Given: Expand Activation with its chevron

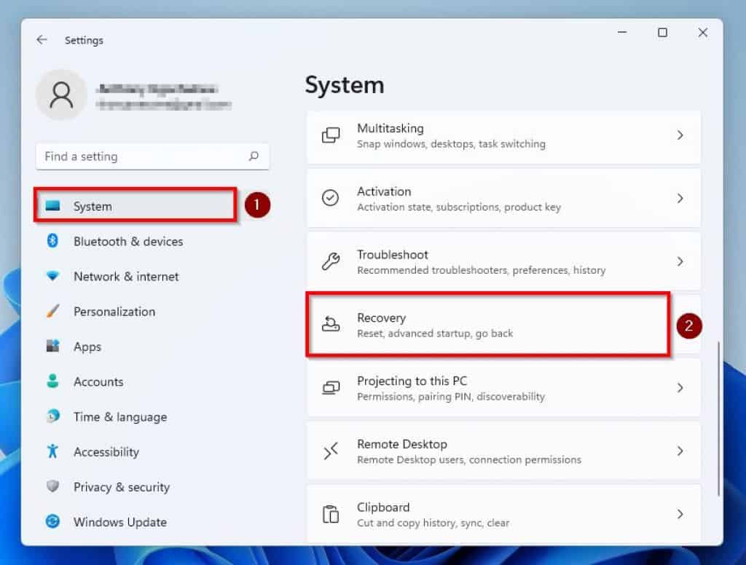Looking at the screenshot, I should (680, 198).
